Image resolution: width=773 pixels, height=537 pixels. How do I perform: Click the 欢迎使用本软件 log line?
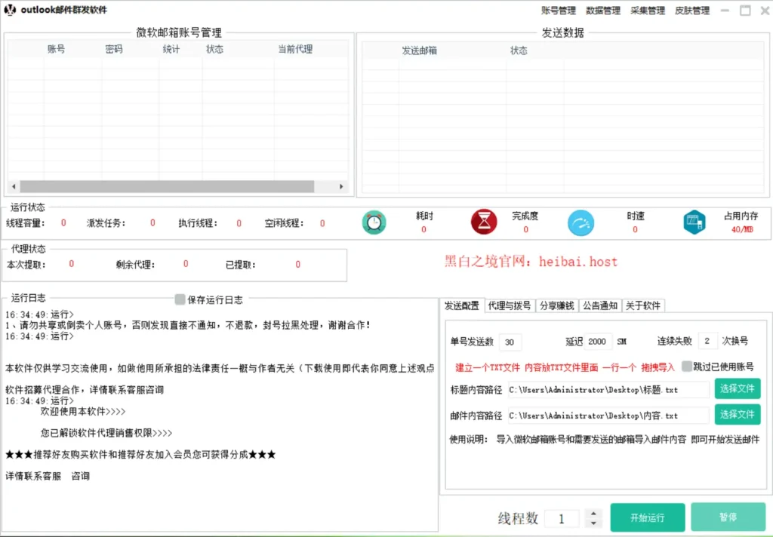point(83,411)
